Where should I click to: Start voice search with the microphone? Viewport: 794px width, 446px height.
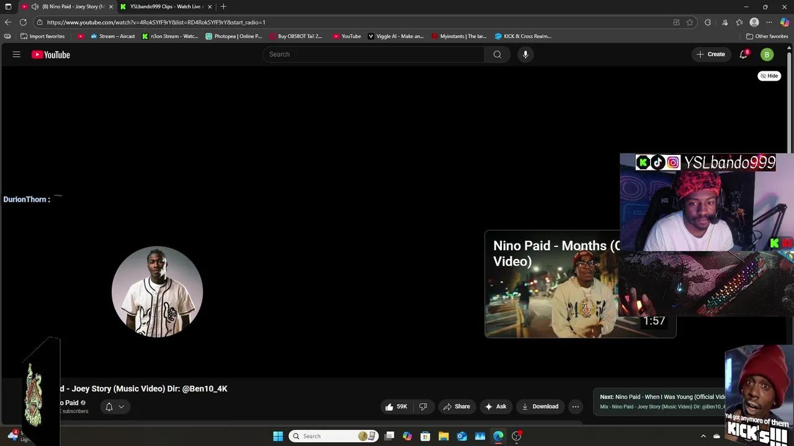[x=525, y=55]
